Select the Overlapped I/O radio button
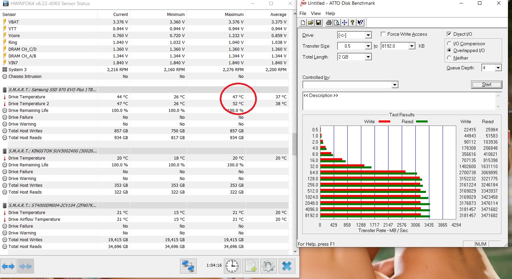This screenshot has width=512, height=279. 449,50
